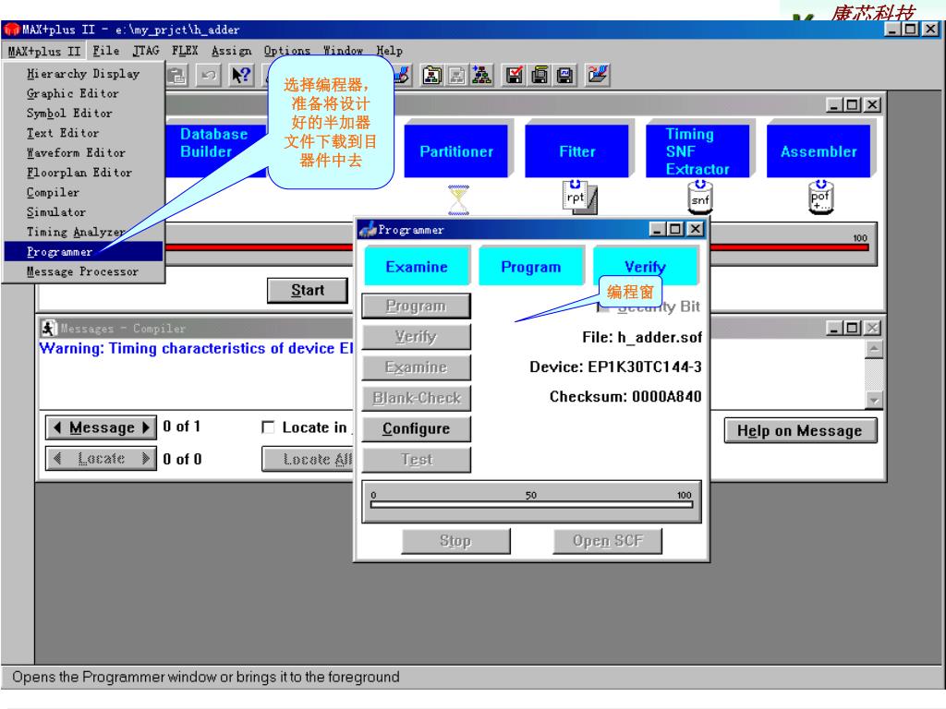The width and height of the screenshot is (946, 709).
Task: Click the Messages scrollbar down arrow
Action: pyautogui.click(x=874, y=399)
